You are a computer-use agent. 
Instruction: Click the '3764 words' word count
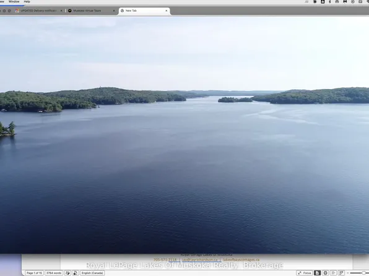[x=54, y=273]
